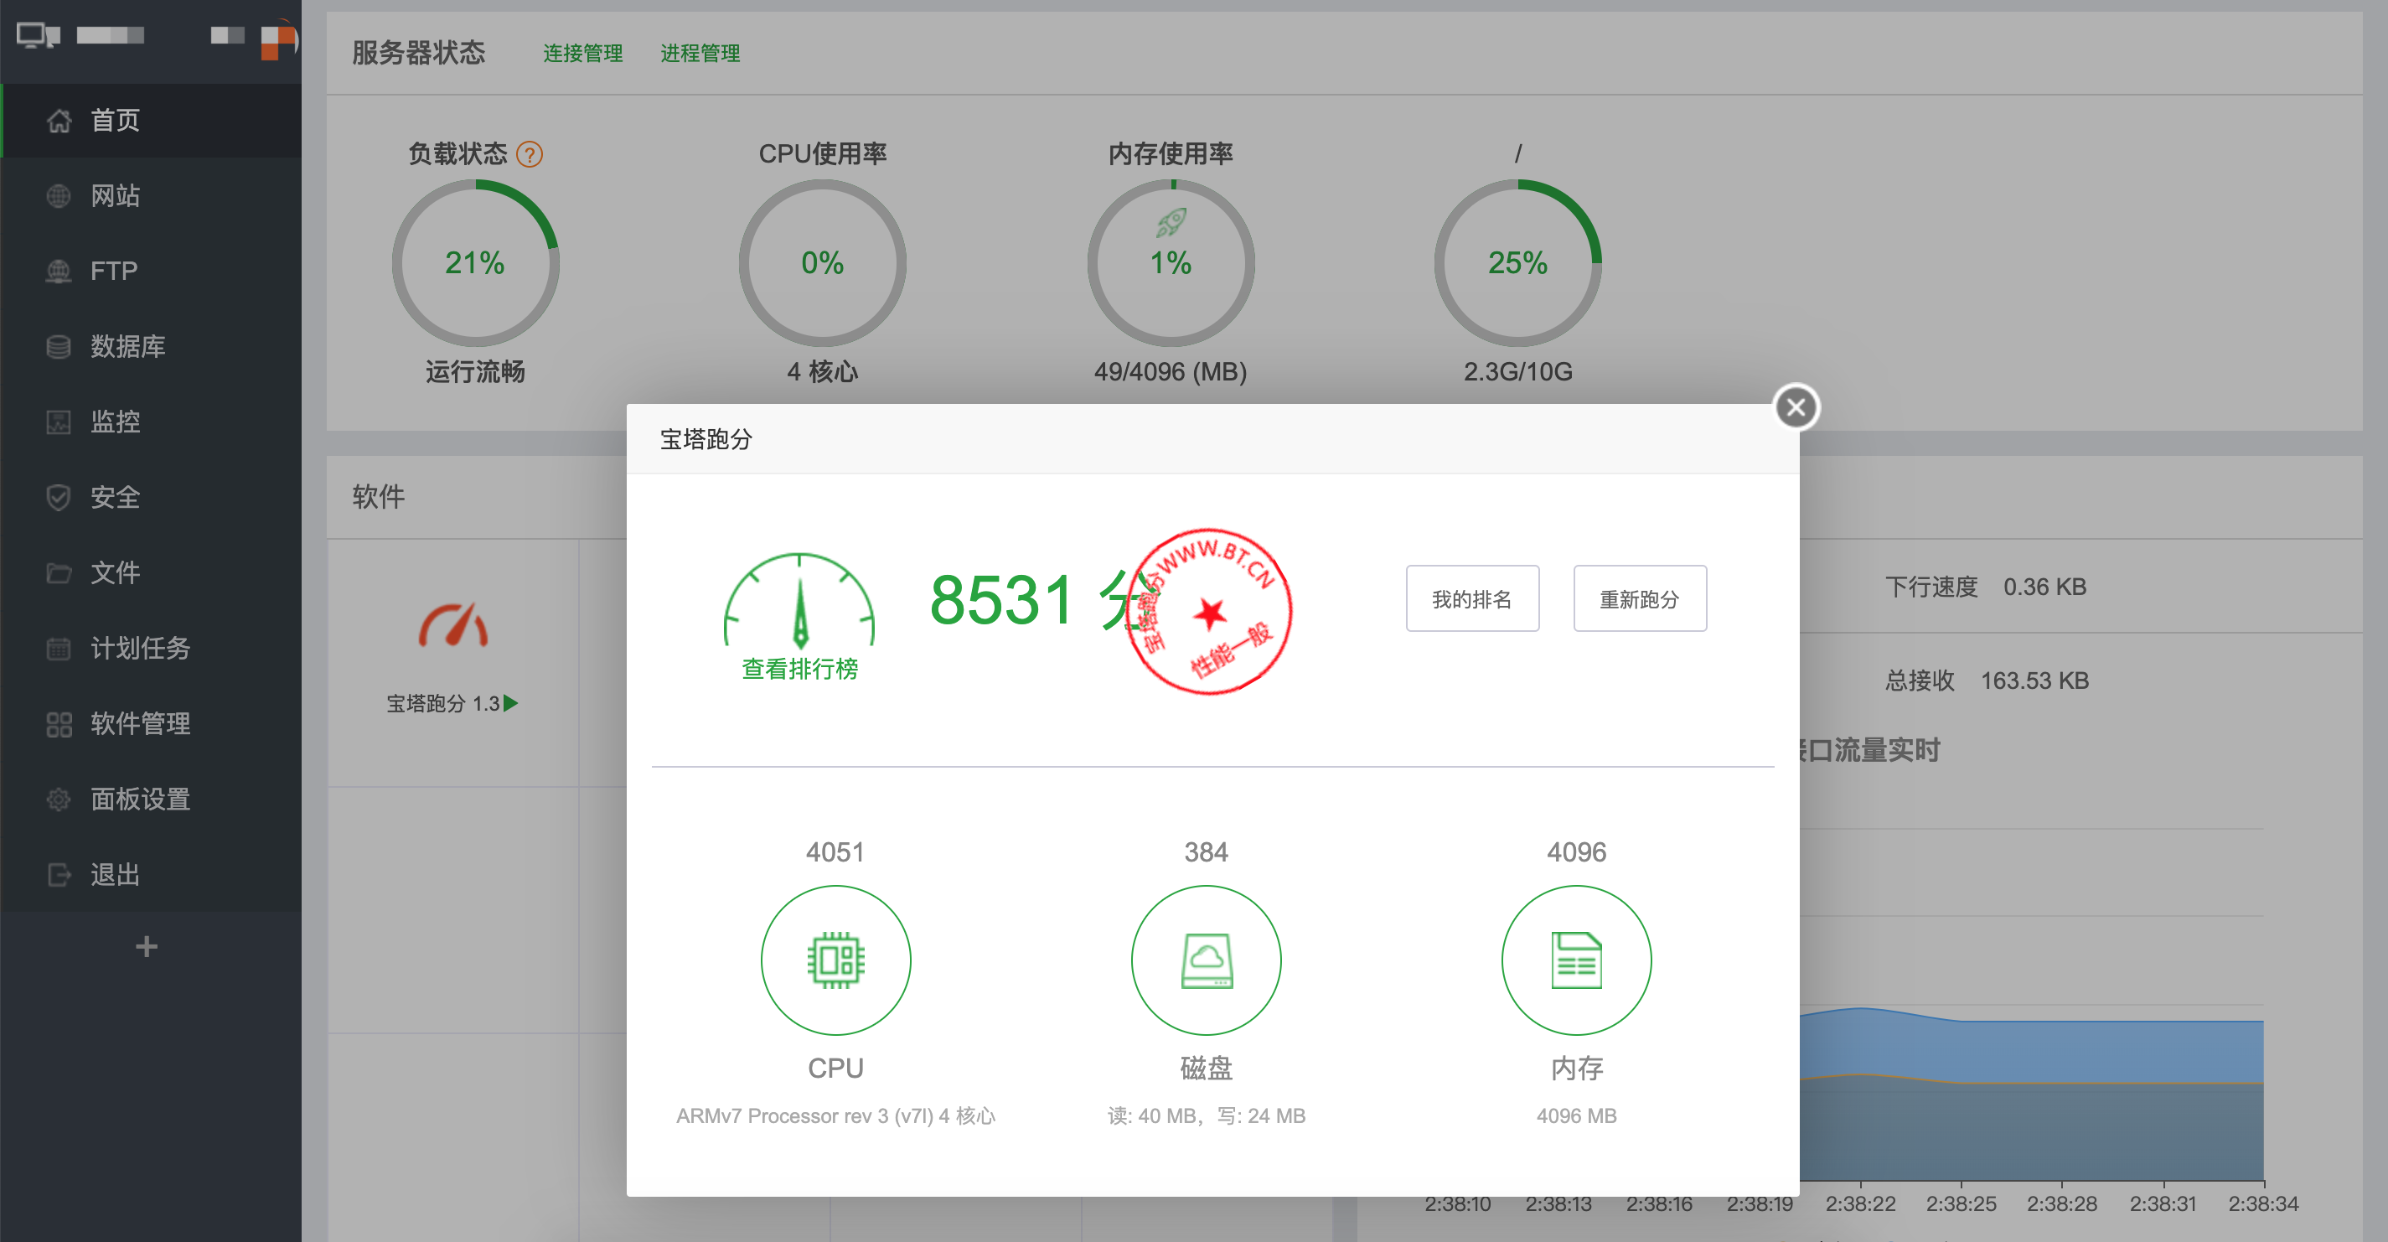The image size is (2388, 1242).
Task: Click the 读: 40 MB, 写: 24 MB text
Action: pos(1205,1116)
